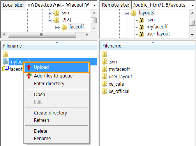Viewport: 196px width, 146px height.
Task: Select the xe_cafe folder icon in remote list
Action: coord(104,84)
